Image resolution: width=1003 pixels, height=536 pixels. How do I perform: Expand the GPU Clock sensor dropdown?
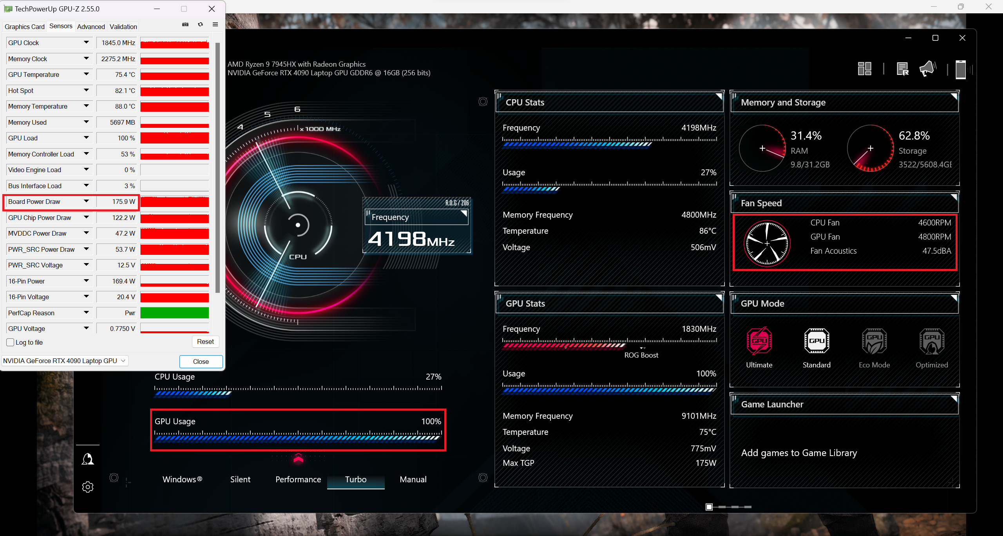tap(86, 42)
